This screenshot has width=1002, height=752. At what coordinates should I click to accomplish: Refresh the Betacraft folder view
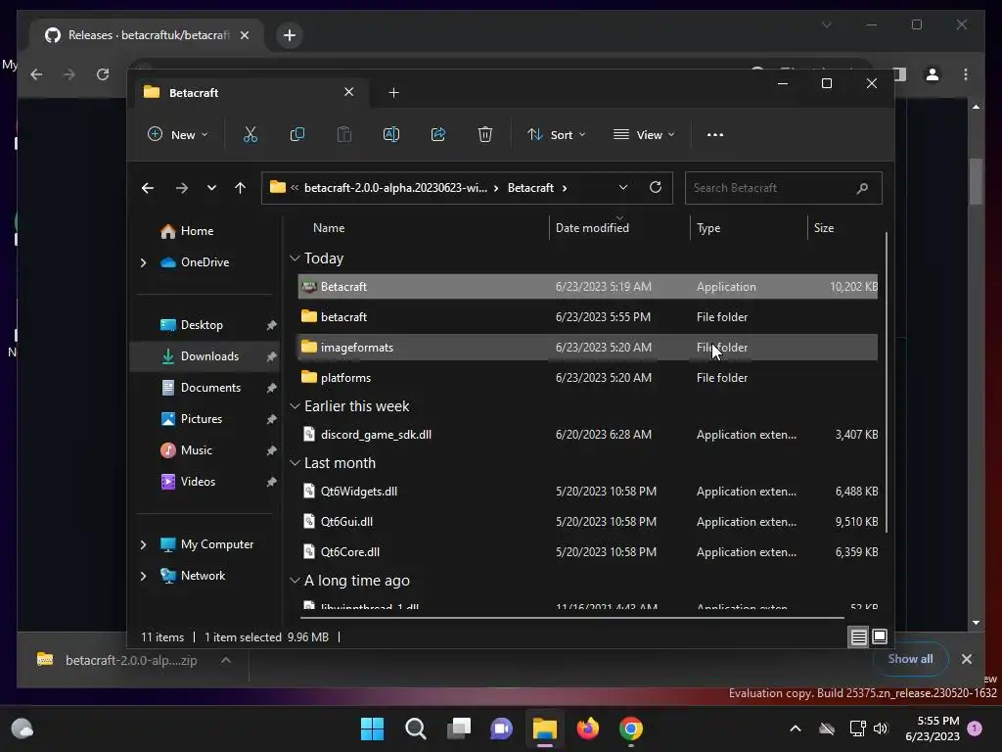(655, 187)
